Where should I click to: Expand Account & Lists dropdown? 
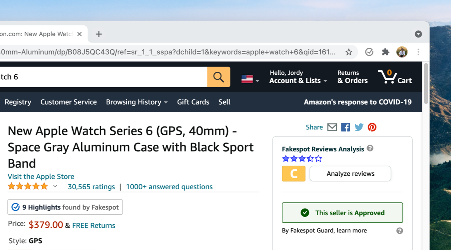click(298, 77)
